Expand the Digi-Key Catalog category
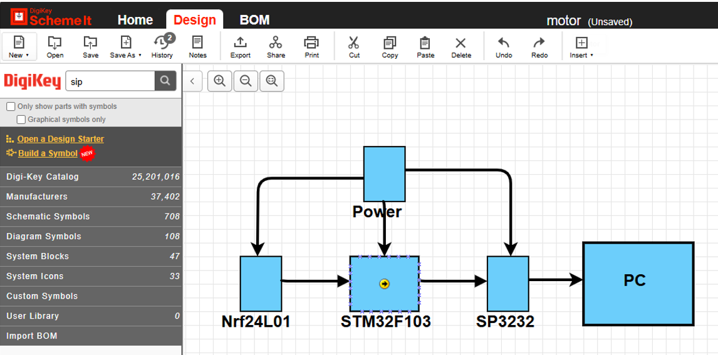This screenshot has width=718, height=355. click(91, 177)
